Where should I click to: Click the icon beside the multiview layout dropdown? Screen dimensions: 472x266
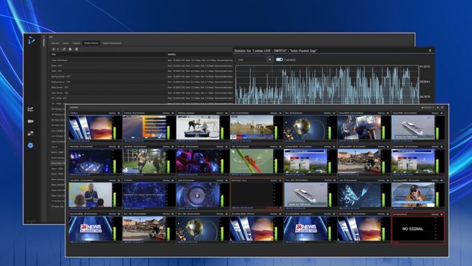coord(438,107)
